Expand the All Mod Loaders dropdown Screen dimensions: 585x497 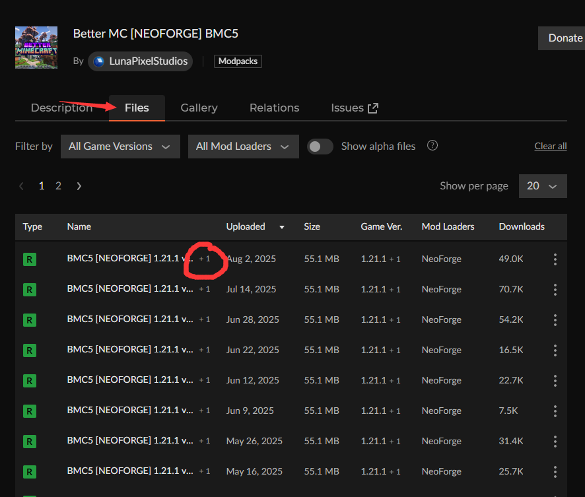click(243, 147)
